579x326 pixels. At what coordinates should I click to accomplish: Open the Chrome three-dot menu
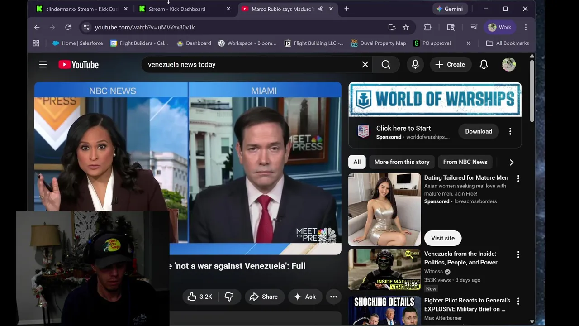tap(526, 27)
